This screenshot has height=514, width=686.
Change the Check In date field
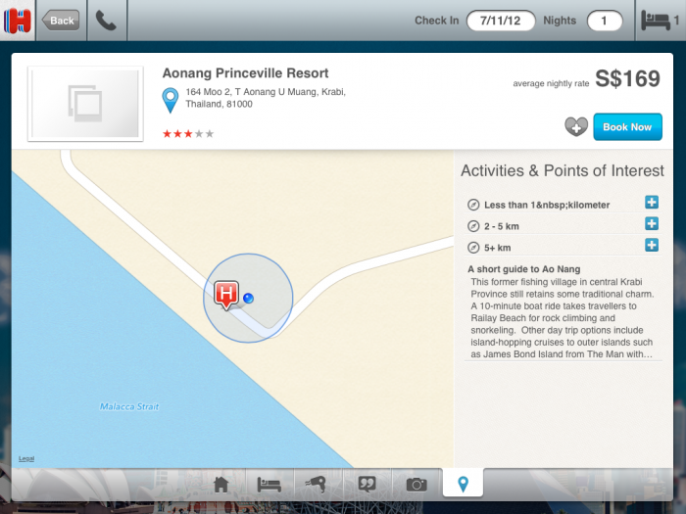[x=500, y=20]
